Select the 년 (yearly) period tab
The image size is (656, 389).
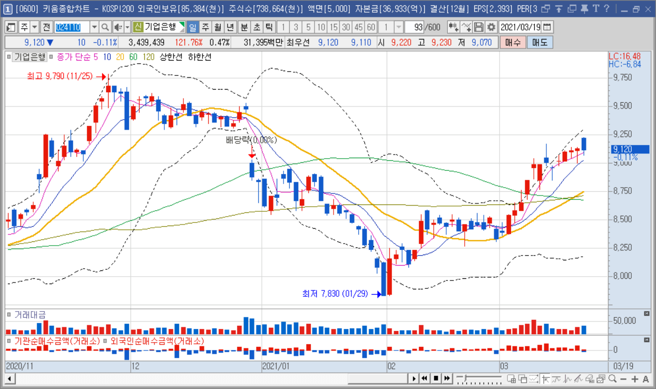click(230, 27)
